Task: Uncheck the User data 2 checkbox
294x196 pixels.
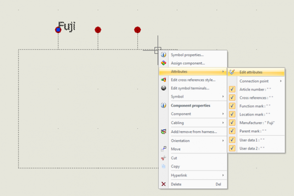Action: (x=232, y=148)
